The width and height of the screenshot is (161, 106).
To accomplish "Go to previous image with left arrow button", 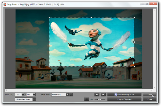I will click(97, 95).
